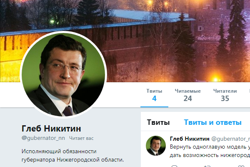Open the Читаемые list showing 24
The image size is (250, 167).
(187, 95)
